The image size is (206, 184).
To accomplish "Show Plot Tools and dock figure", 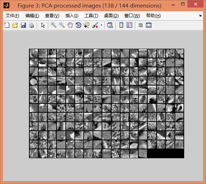I will (x=148, y=25).
